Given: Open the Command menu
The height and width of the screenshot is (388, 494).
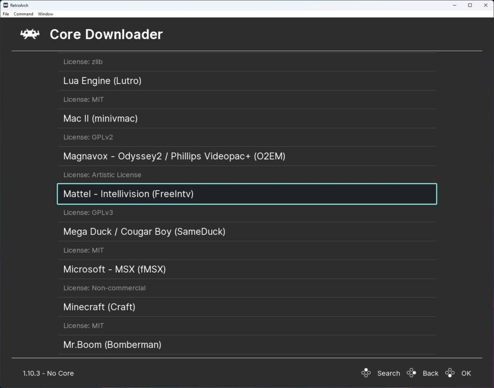Looking at the screenshot, I should [x=23, y=14].
